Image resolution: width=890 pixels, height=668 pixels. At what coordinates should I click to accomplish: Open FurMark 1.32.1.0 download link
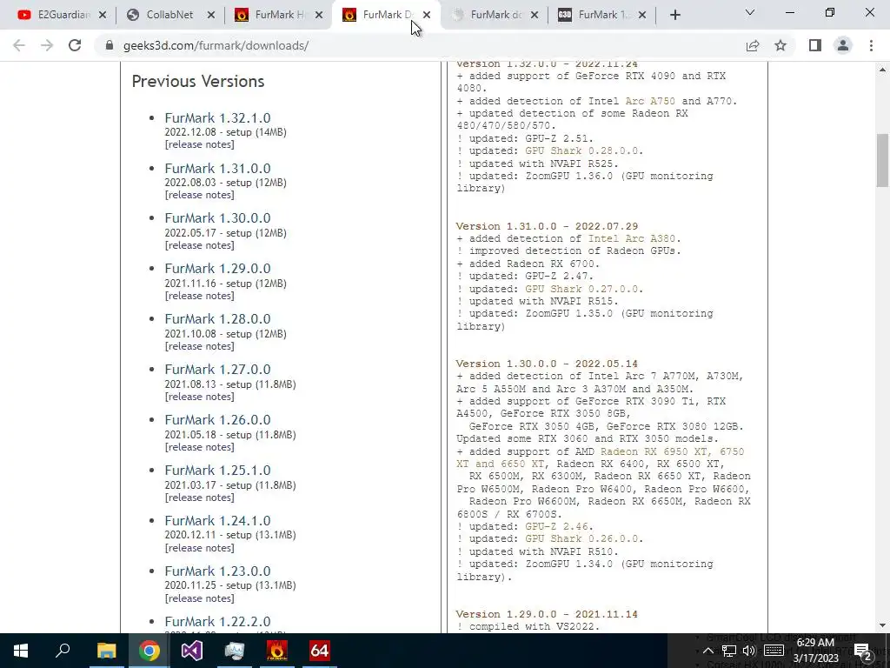click(x=217, y=118)
